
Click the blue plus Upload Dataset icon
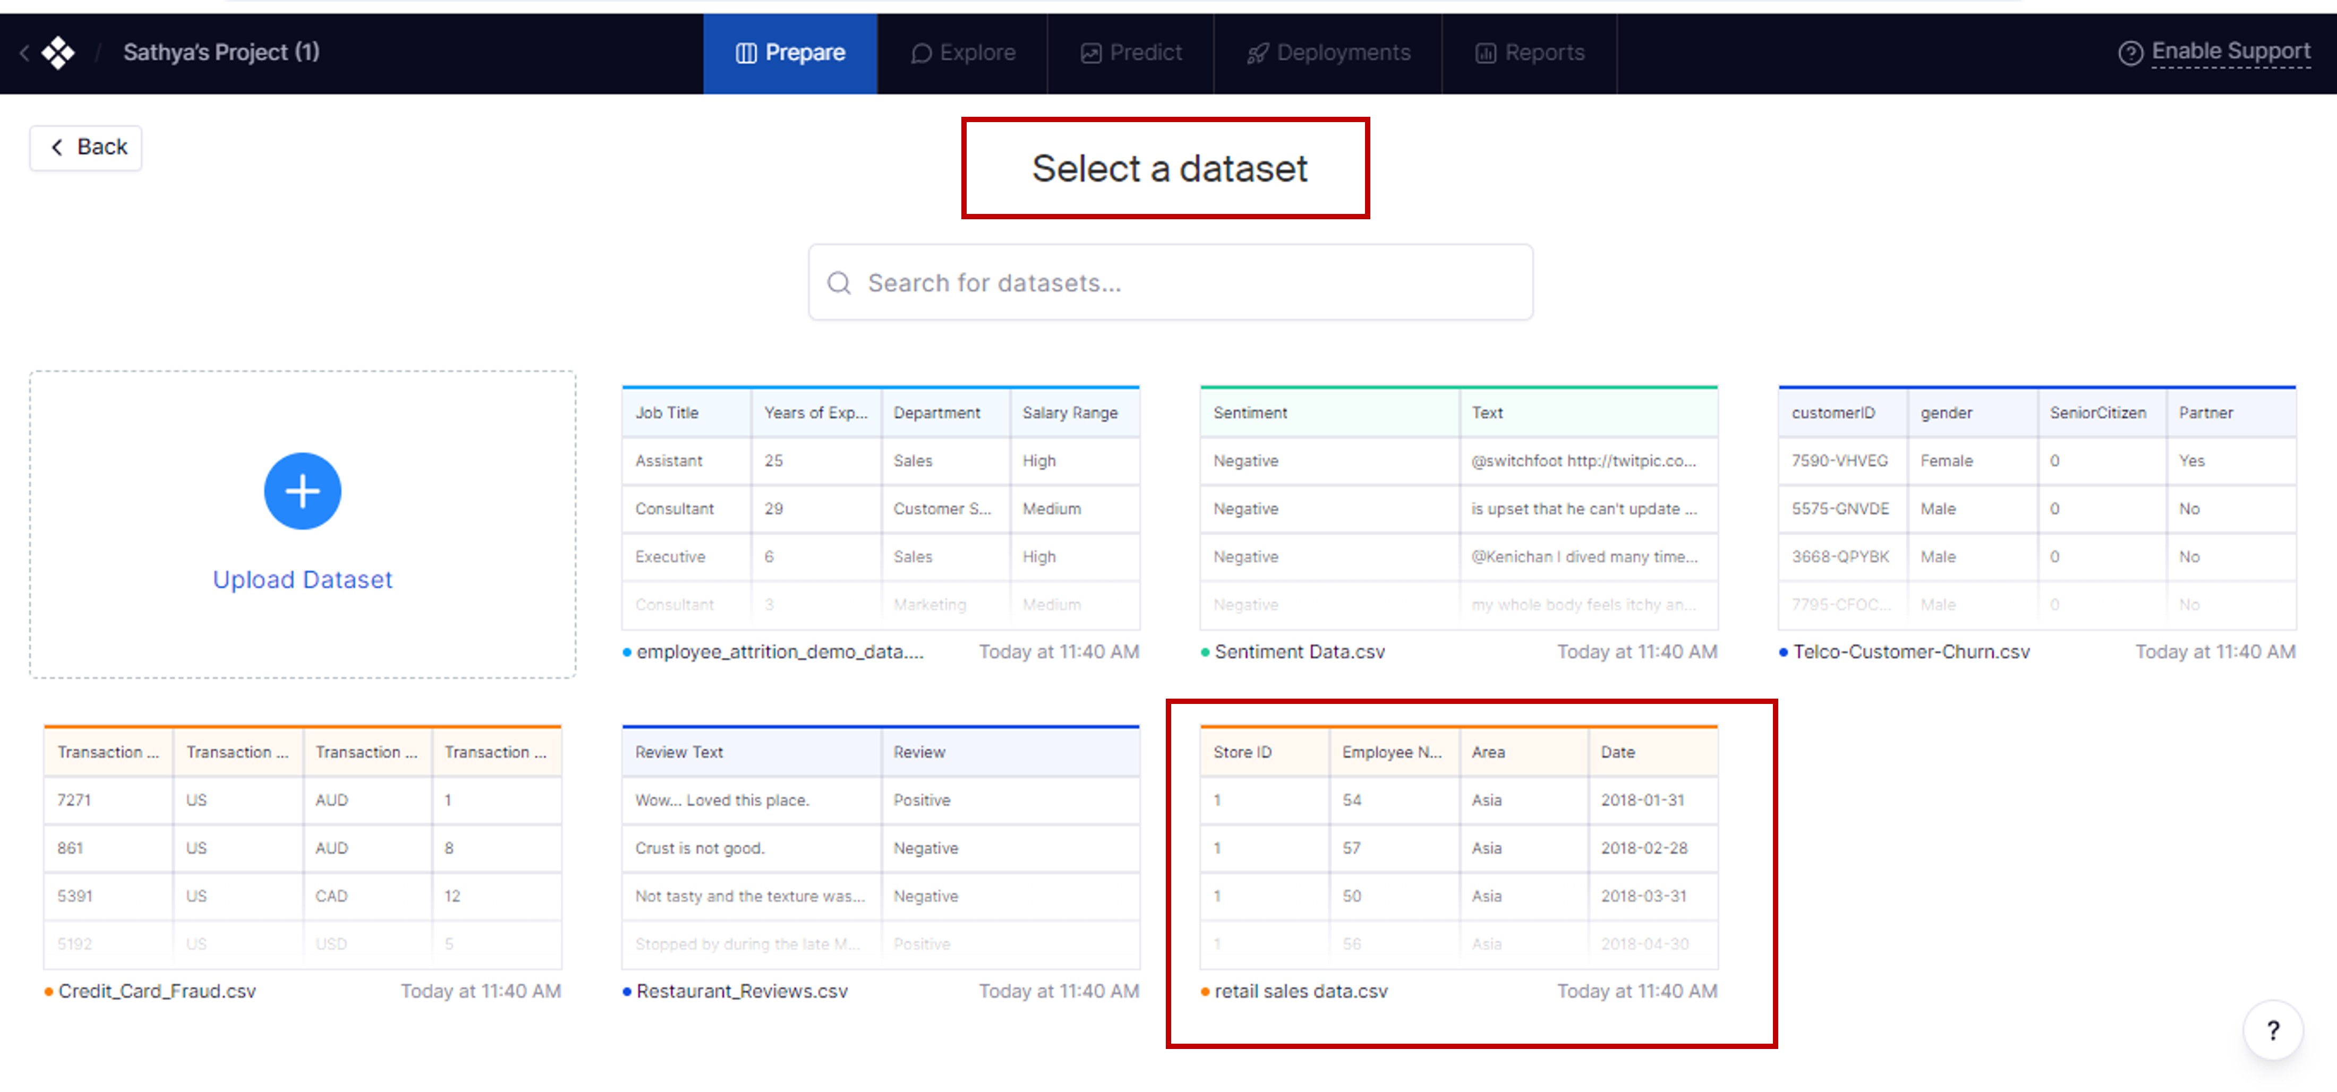302,491
